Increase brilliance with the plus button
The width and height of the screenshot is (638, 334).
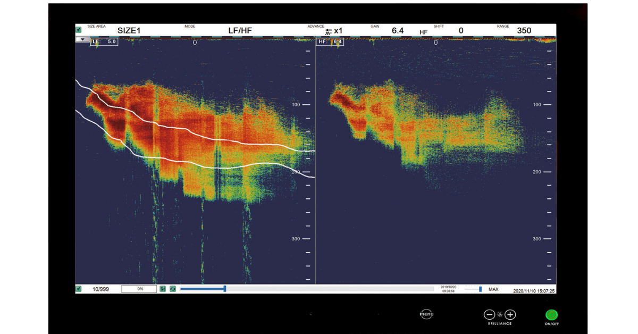click(x=510, y=314)
